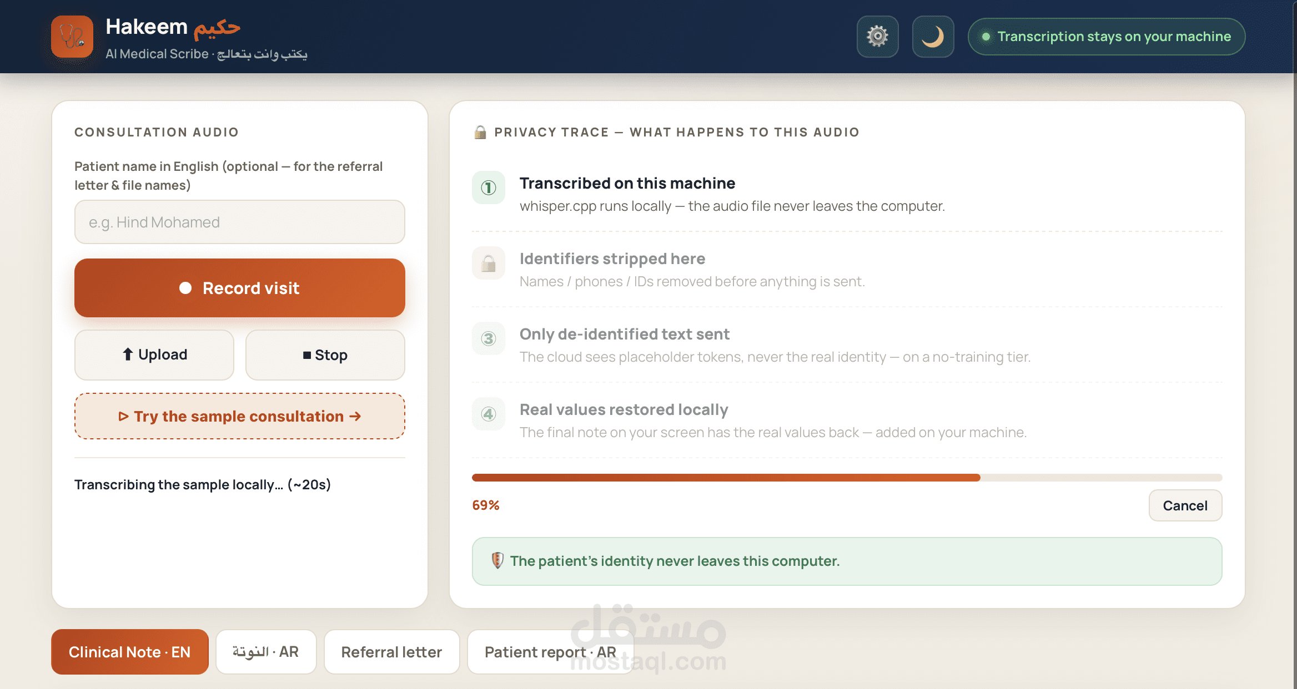The height and width of the screenshot is (689, 1297).
Task: Click the step 1 transcription icon
Action: (x=489, y=188)
